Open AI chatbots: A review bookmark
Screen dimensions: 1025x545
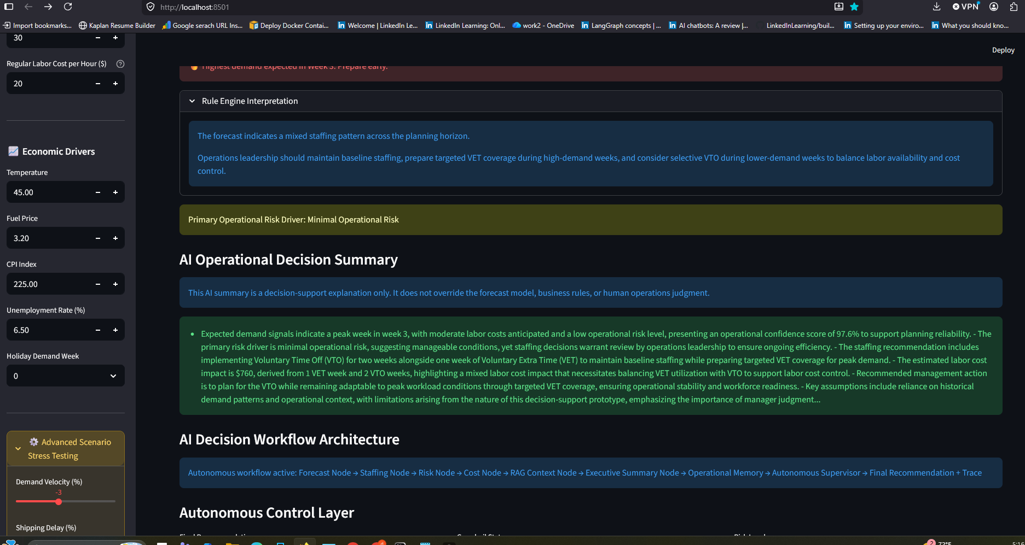pos(709,25)
